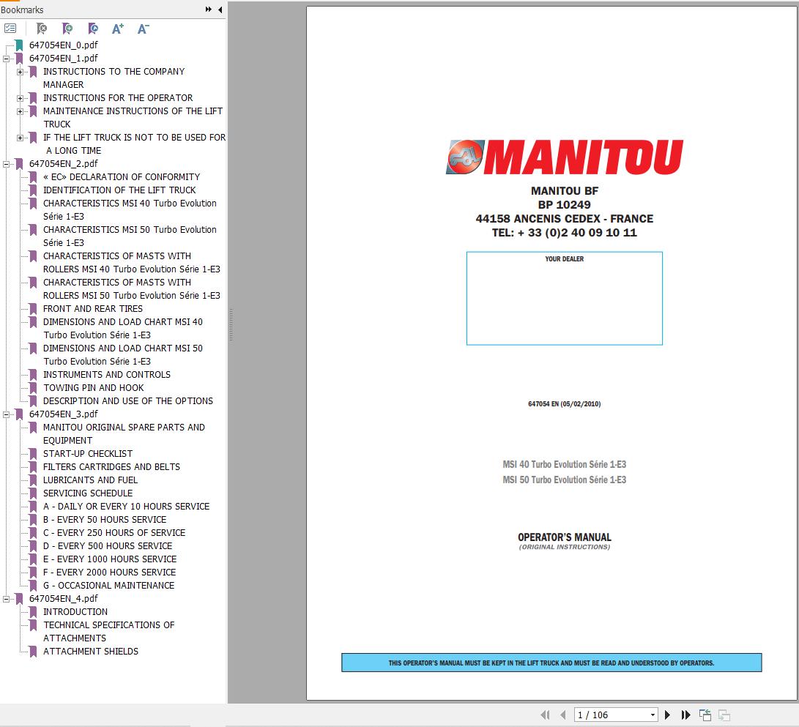Select the locate current bookmark icon
Viewport: 799px width, 727px height.
pos(92,28)
